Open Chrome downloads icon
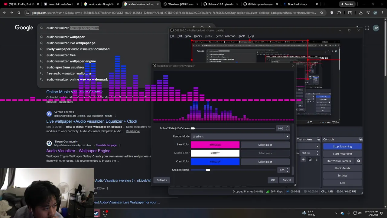Screen dimensions: 387x218 pos(361,13)
